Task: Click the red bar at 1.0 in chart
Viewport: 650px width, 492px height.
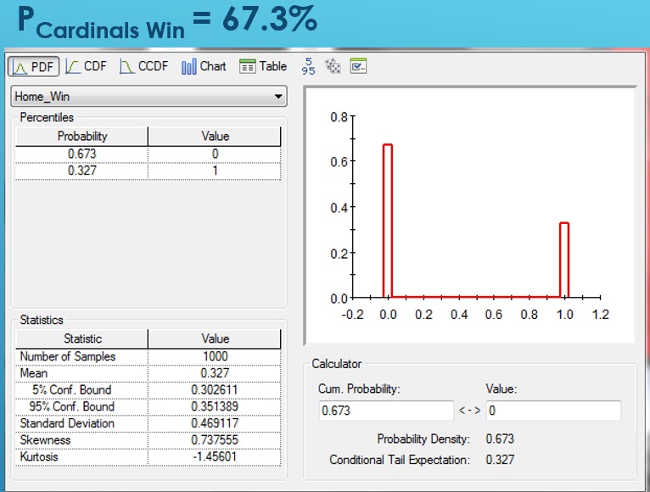Action: (564, 260)
